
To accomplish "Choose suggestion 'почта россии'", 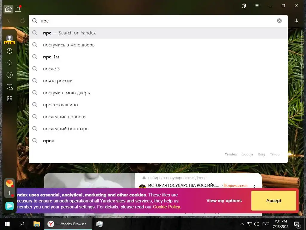I will [x=158, y=81].
